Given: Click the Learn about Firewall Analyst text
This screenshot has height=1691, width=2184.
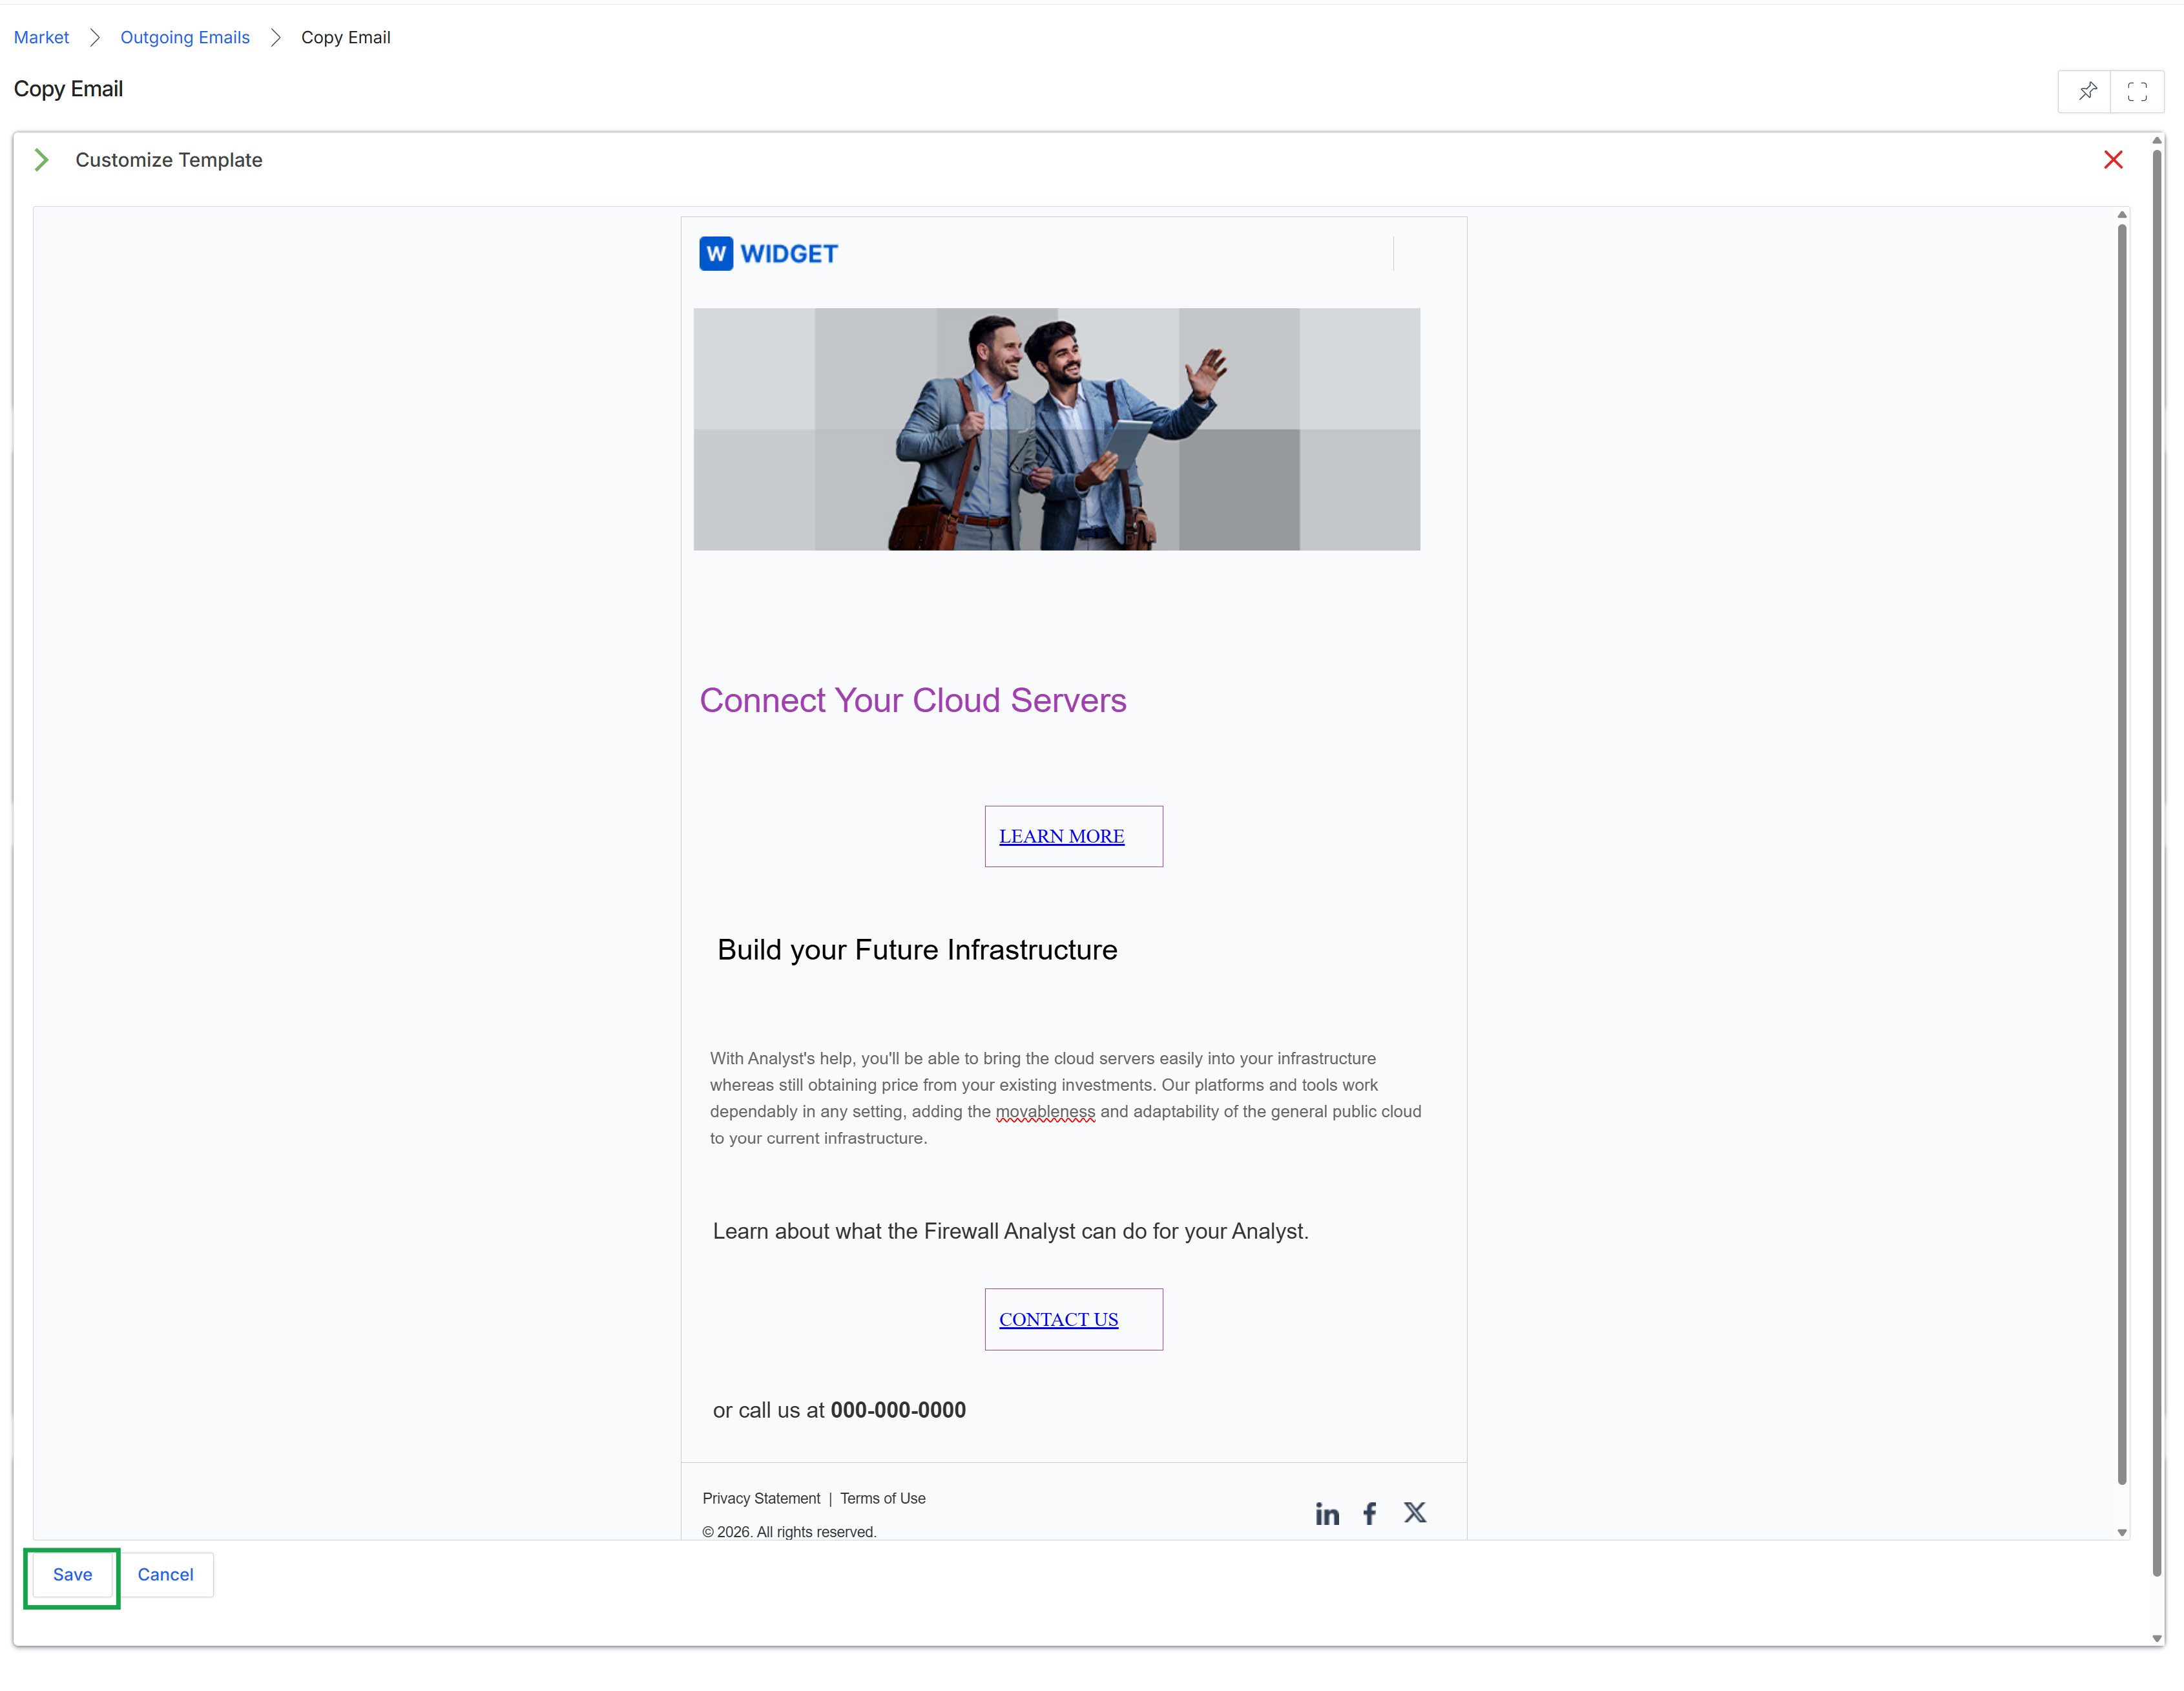Looking at the screenshot, I should 1010,1231.
